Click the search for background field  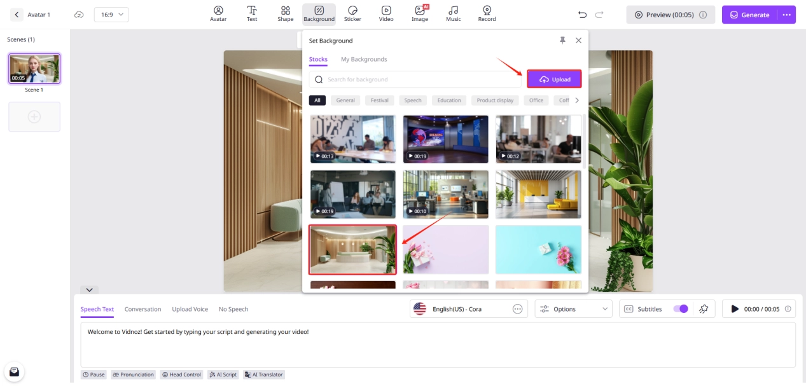click(420, 79)
